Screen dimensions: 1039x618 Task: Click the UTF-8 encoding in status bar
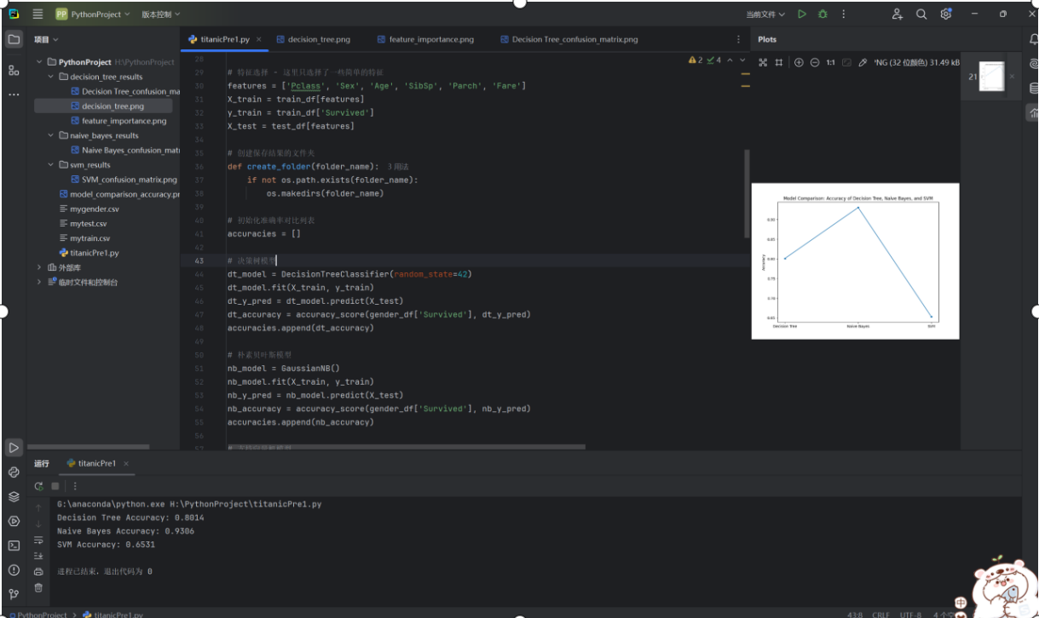point(913,614)
